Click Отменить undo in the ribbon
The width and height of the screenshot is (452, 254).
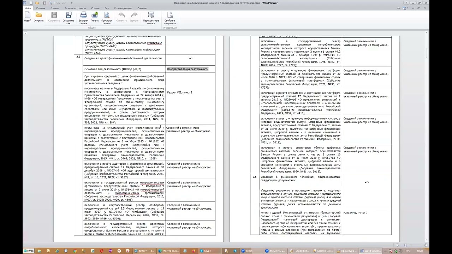121,17
